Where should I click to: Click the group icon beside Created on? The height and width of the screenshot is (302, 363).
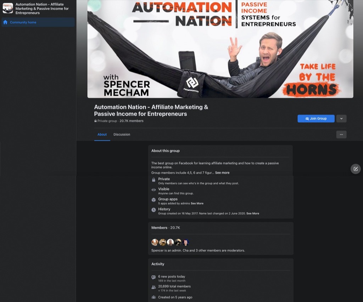153,297
